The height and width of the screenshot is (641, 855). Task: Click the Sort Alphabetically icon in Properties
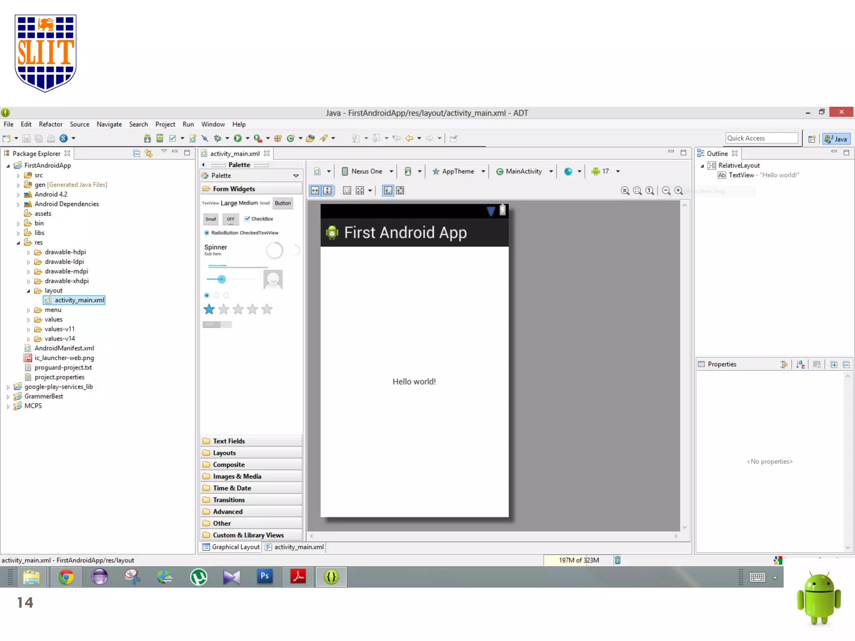point(800,364)
